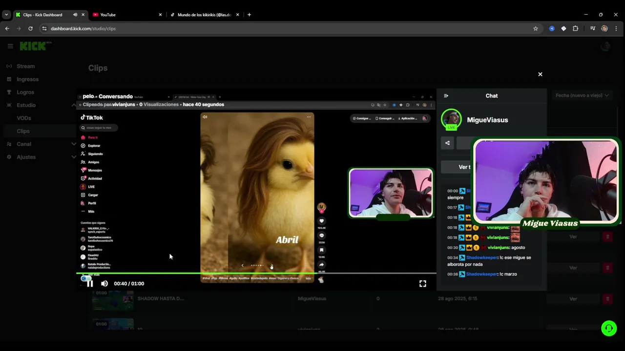Open the Stream section in the sidebar
The image size is (625, 351).
[25, 66]
